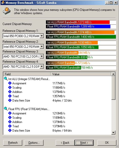
Task: Click the results list scroll-down arrow
Action: coord(113,132)
